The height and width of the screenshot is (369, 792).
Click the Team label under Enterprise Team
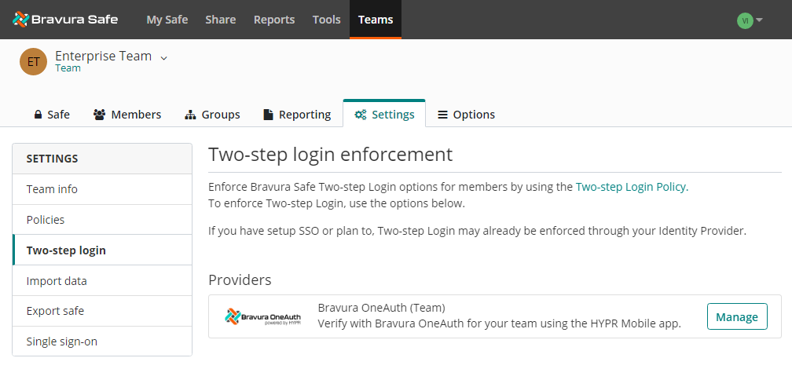pos(68,68)
